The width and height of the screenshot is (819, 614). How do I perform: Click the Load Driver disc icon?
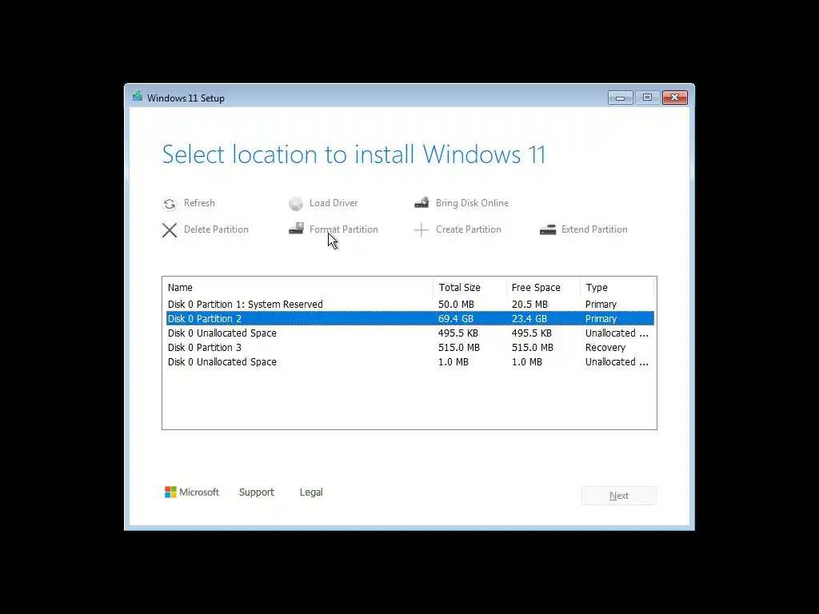(296, 204)
